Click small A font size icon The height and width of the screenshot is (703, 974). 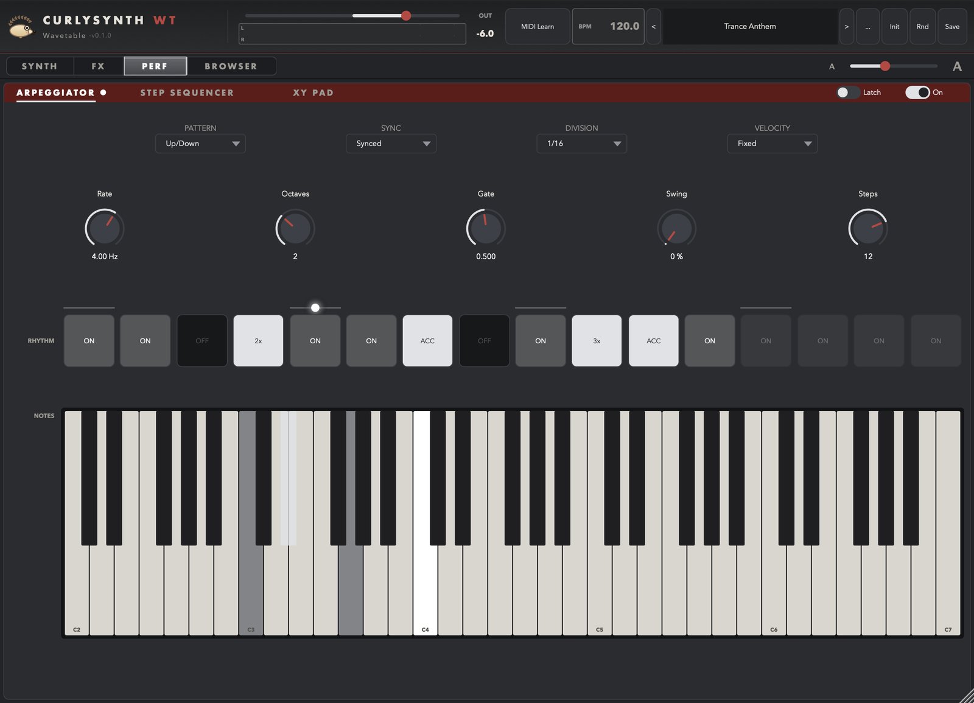[x=832, y=66]
